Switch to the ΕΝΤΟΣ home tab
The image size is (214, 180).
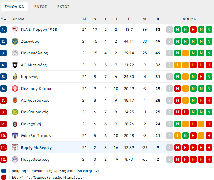coord(41,6)
